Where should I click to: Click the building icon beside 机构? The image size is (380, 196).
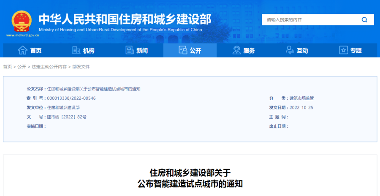coord(76,50)
